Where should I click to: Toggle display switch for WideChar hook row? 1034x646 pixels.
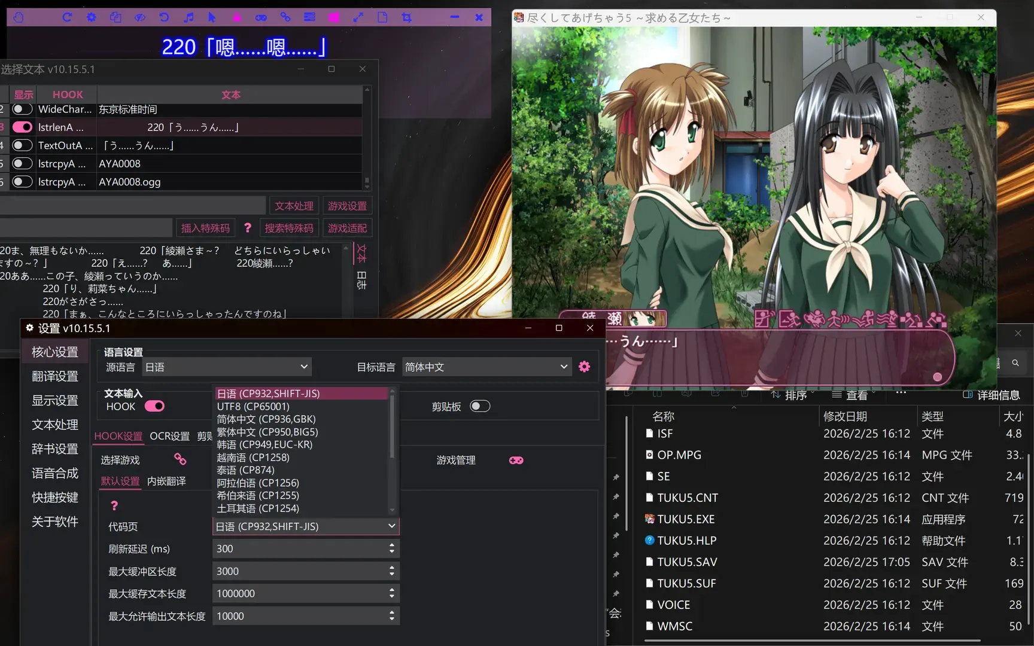pyautogui.click(x=22, y=109)
